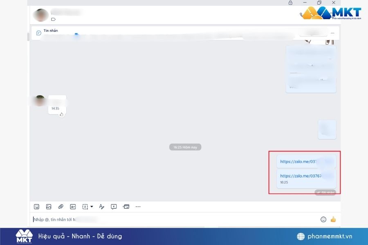This screenshot has height=245, width=368.
Task: Capture a screenshot with dashed-square icon
Action: pyautogui.click(x=85, y=207)
